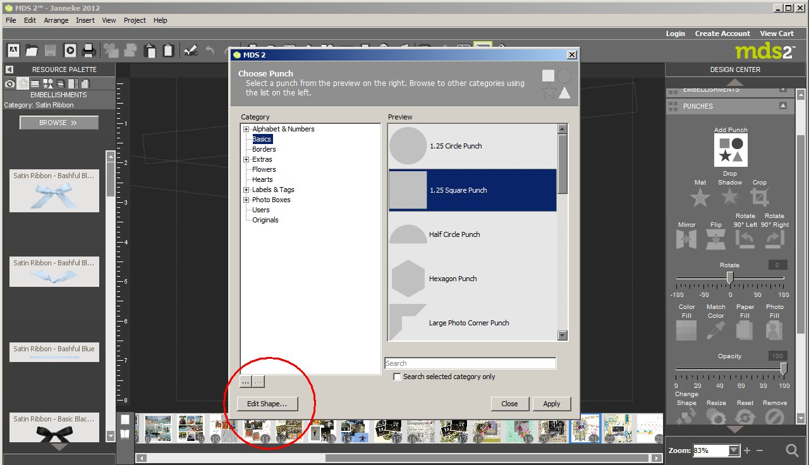809x465 pixels.
Task: Open the Insert menu
Action: 85,20
